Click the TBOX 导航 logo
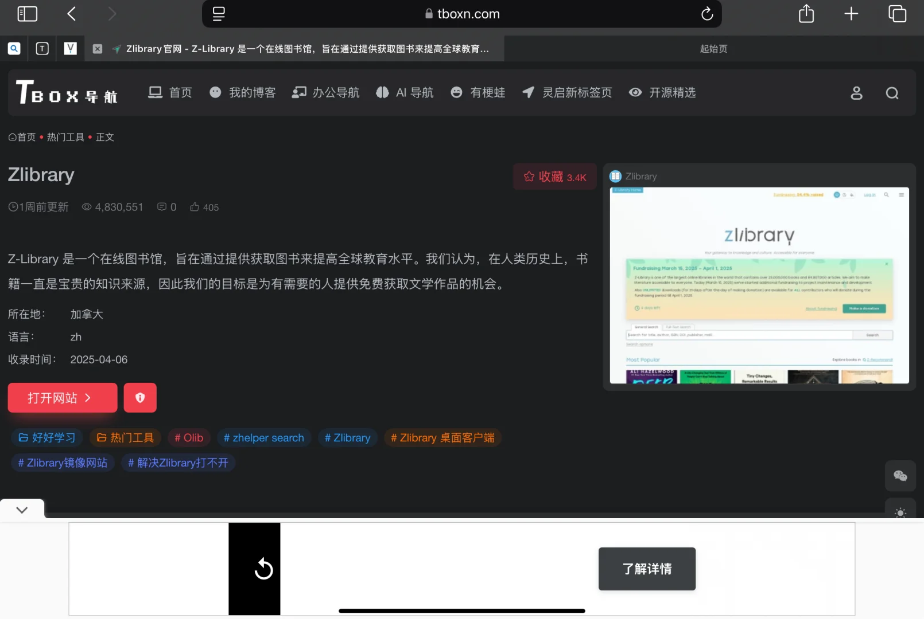 pyautogui.click(x=67, y=92)
